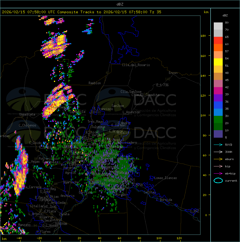Image resolution: width=240 pixels, height=242 pixels.
Task: Select the red swatch in dBZ scale
Action: point(218,41)
